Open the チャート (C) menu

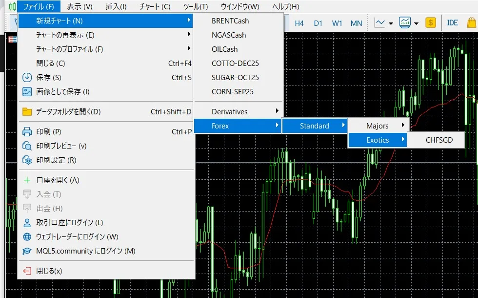coord(155,7)
